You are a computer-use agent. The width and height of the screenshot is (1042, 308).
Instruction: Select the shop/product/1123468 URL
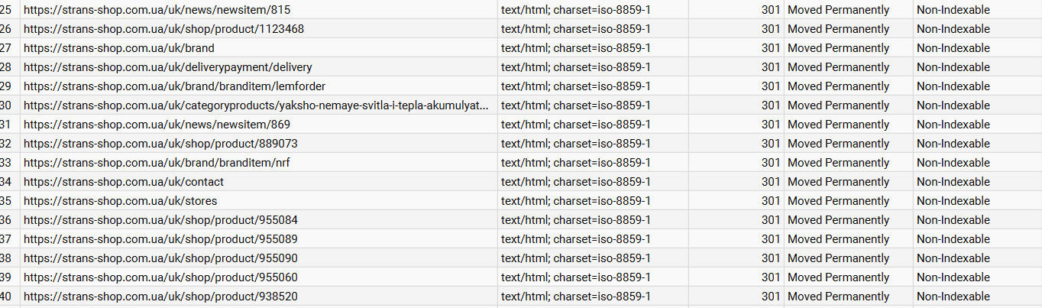(163, 29)
